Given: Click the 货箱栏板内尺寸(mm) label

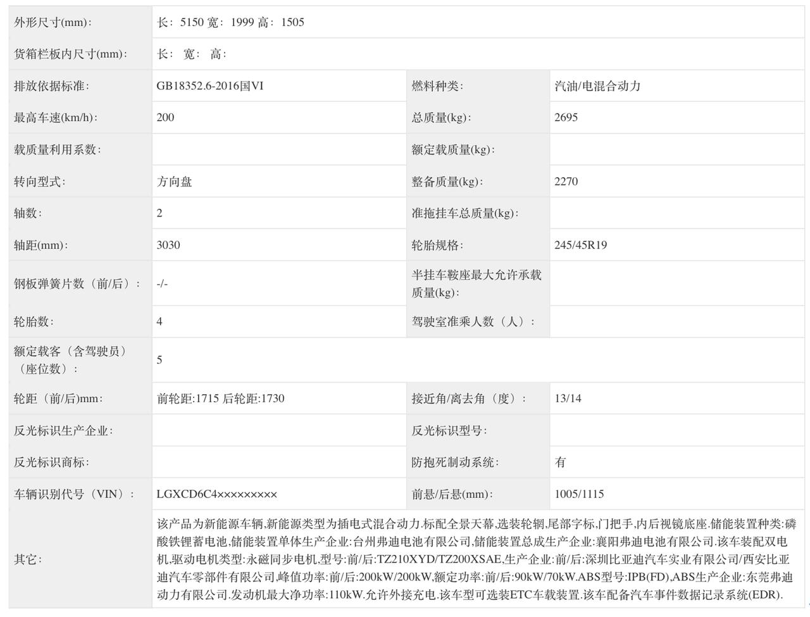Looking at the screenshot, I should click(70, 54).
